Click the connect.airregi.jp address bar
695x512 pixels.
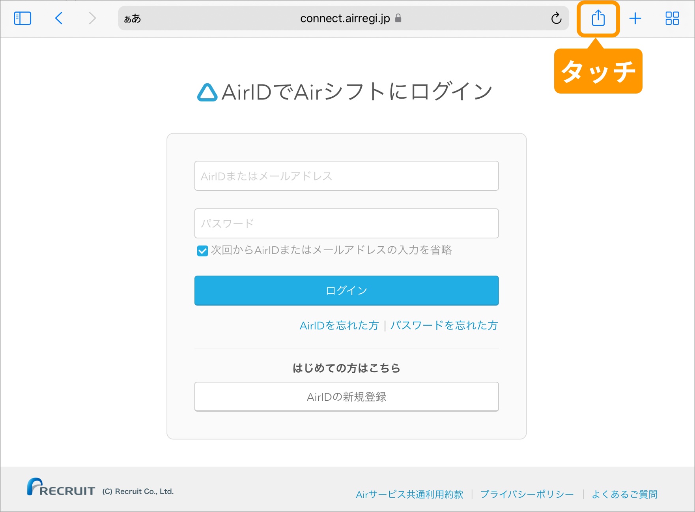pyautogui.click(x=345, y=18)
